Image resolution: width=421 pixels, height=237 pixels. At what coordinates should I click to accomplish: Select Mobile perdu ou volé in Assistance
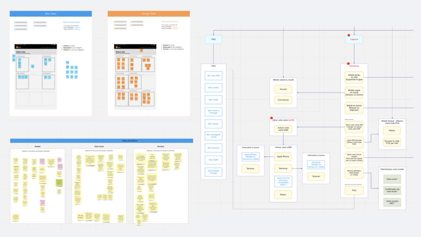coord(354,77)
